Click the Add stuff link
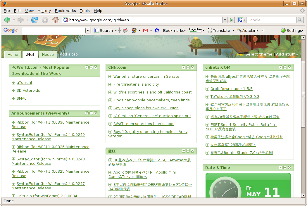Viewport: 307px width, 206px height. click(x=287, y=54)
